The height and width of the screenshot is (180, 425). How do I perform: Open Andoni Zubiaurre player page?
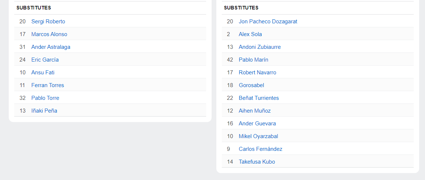[x=260, y=47]
